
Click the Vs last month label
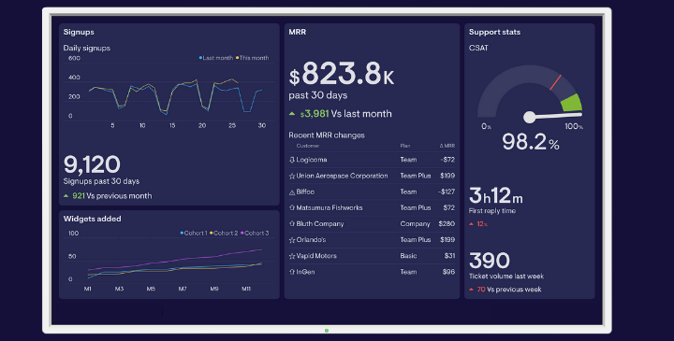click(x=361, y=114)
